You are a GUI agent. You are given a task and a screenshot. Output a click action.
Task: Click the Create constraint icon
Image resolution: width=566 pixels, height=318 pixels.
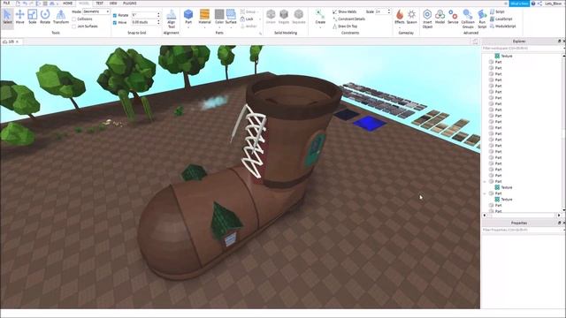coord(320,15)
